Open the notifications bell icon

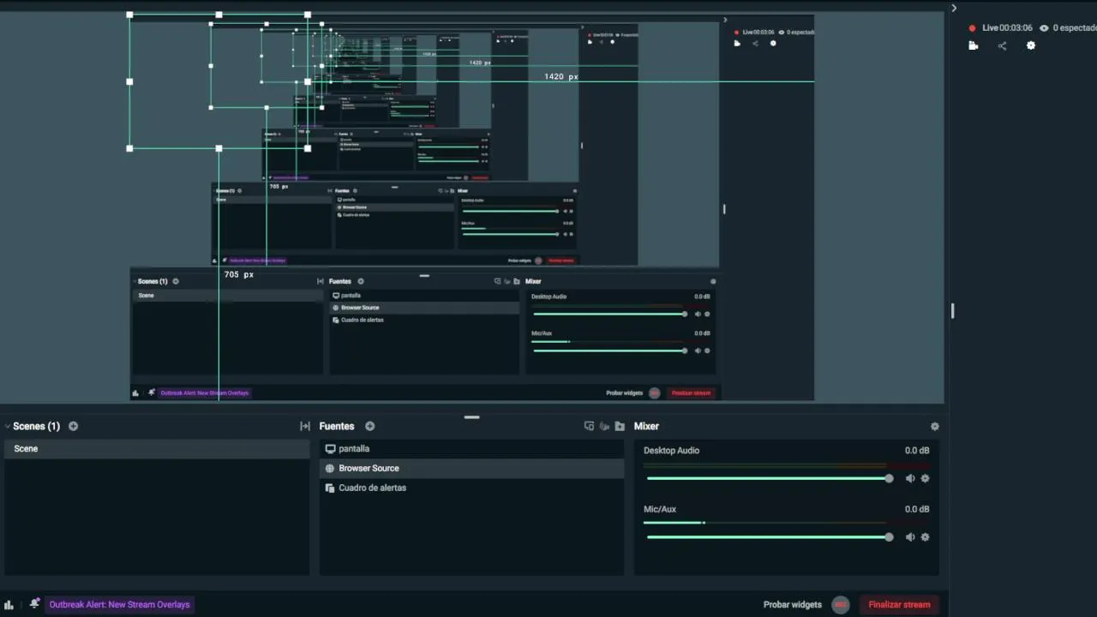coord(34,604)
